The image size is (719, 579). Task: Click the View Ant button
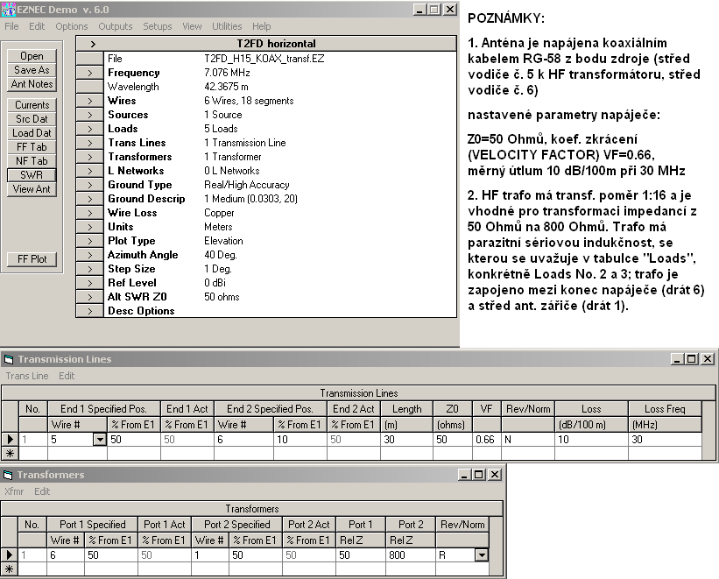pos(32,189)
